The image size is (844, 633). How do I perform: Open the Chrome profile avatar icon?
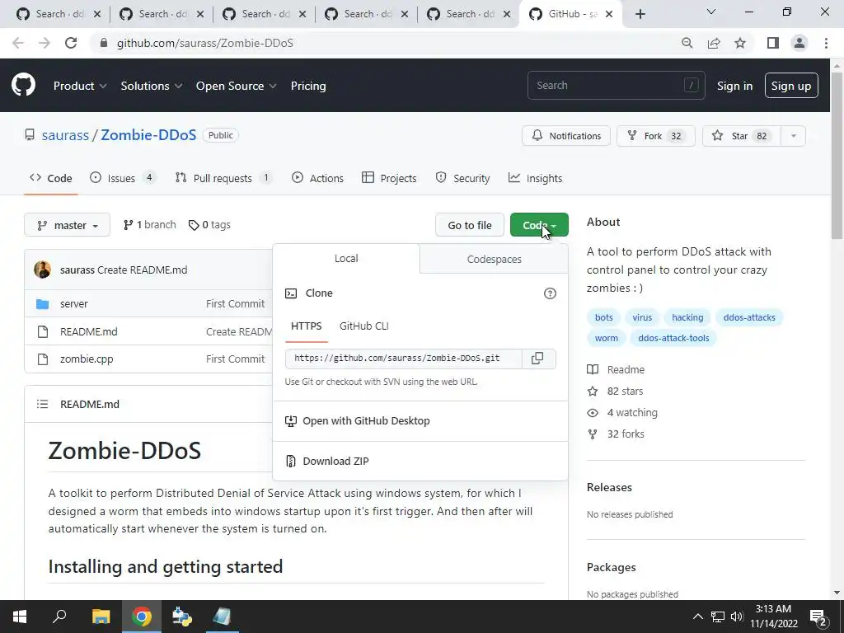[x=799, y=43]
